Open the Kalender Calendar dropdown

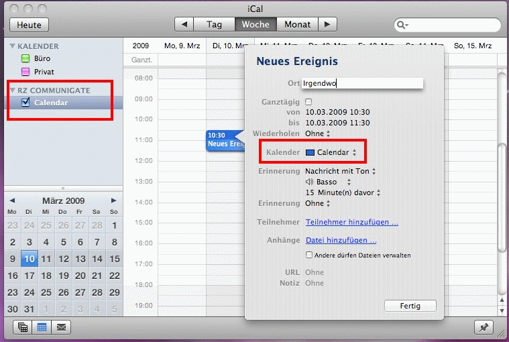[331, 152]
